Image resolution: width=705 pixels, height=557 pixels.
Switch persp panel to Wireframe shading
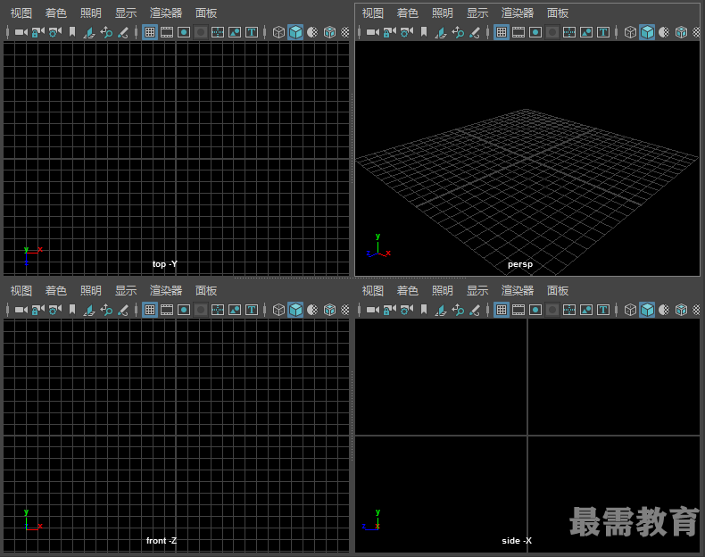(630, 32)
